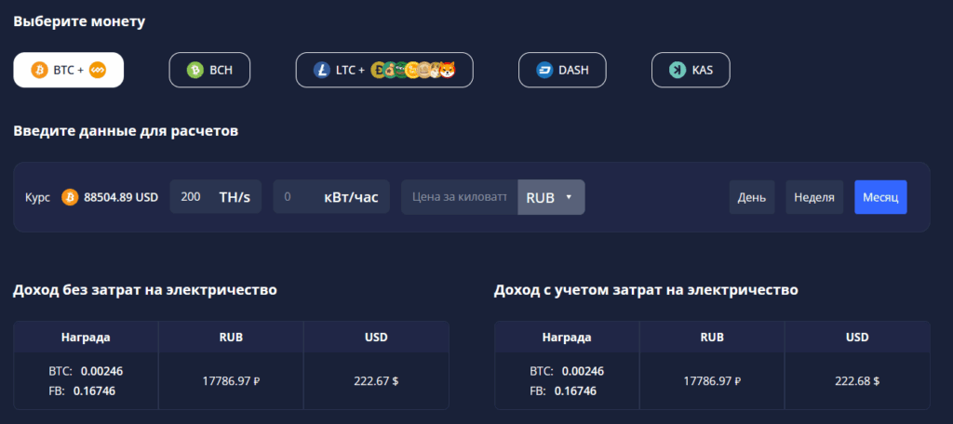Click the orange Bitcoin icon in the BTC + button

39,70
